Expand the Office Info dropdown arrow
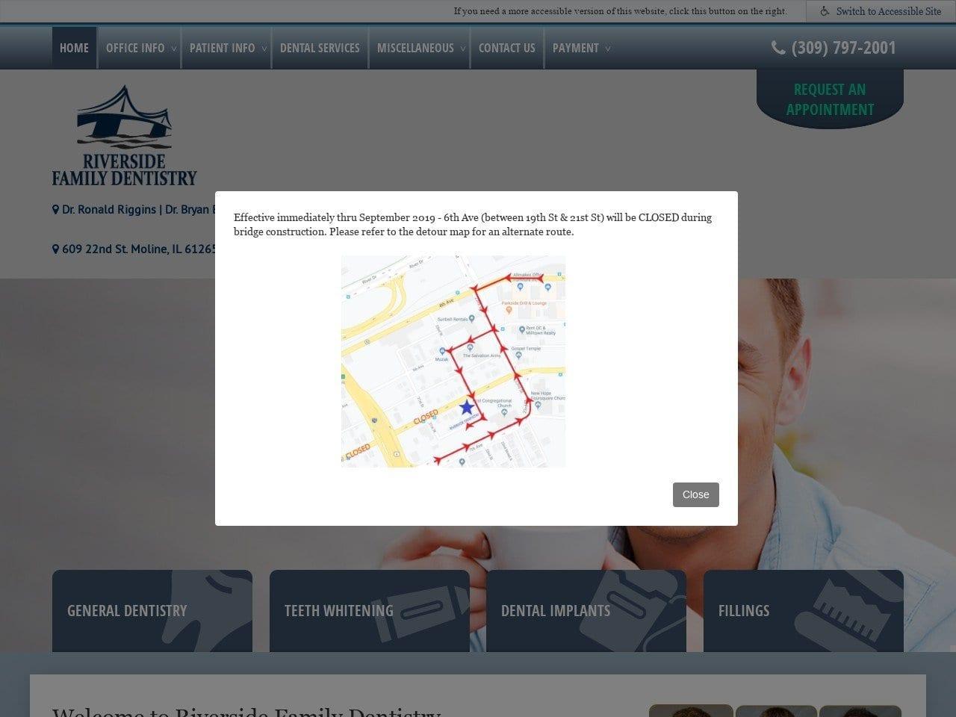The height and width of the screenshot is (717, 956). (x=174, y=49)
